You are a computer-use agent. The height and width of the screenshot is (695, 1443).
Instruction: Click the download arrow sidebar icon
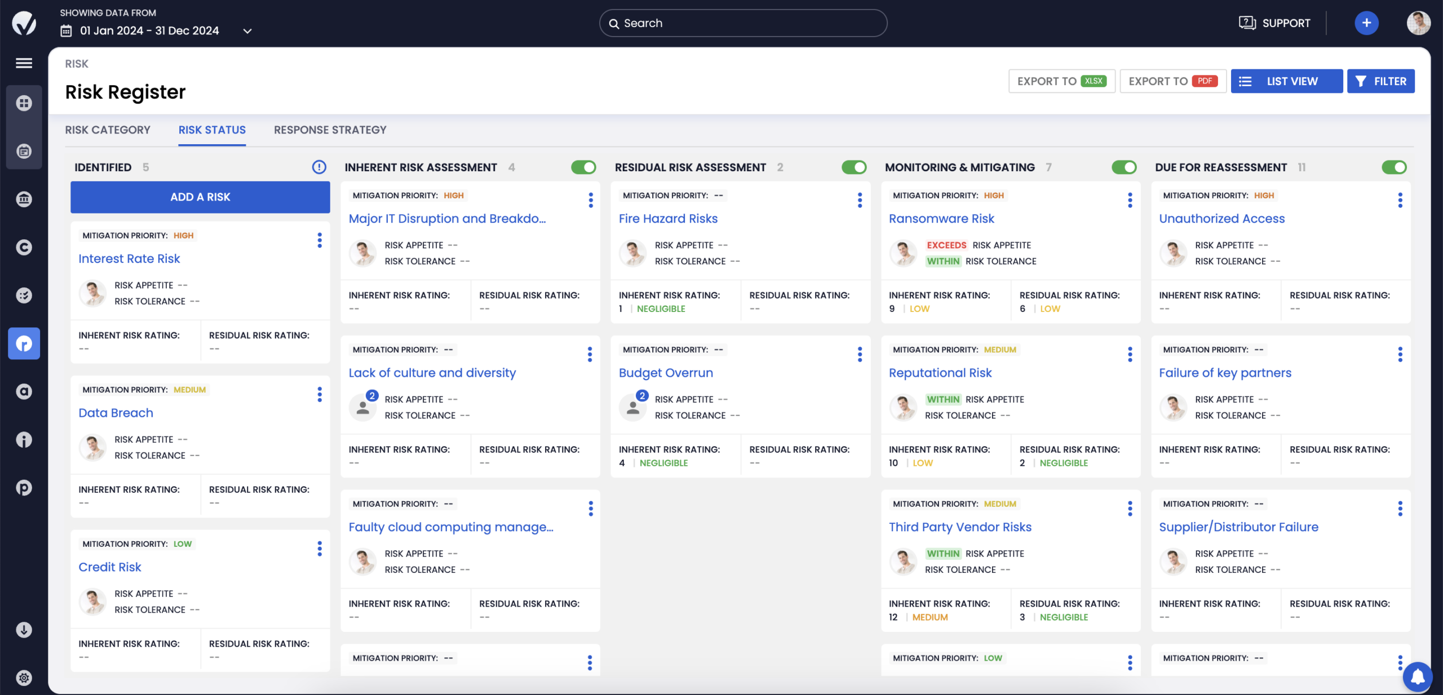(x=24, y=630)
